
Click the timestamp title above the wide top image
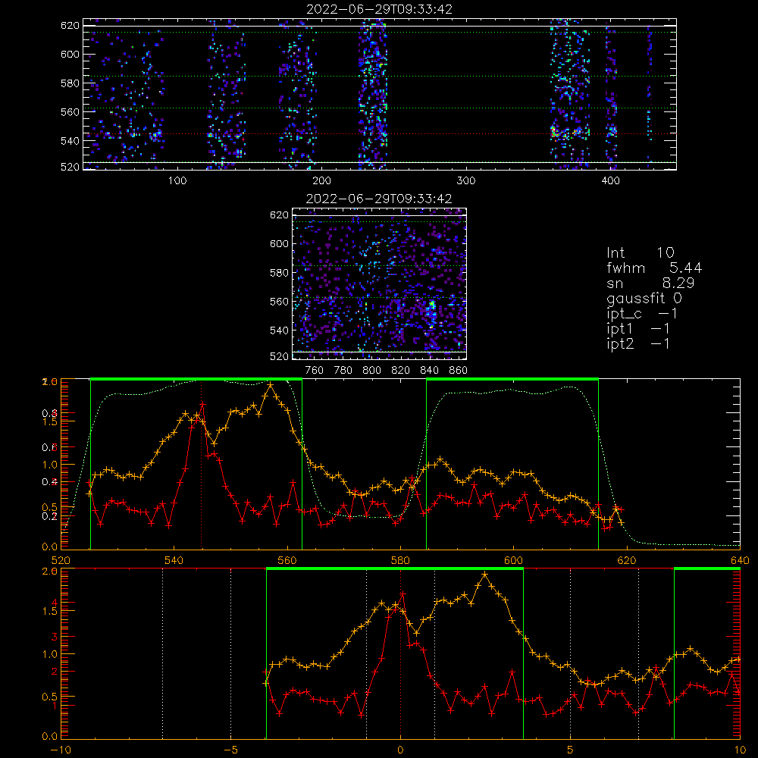pyautogui.click(x=380, y=9)
